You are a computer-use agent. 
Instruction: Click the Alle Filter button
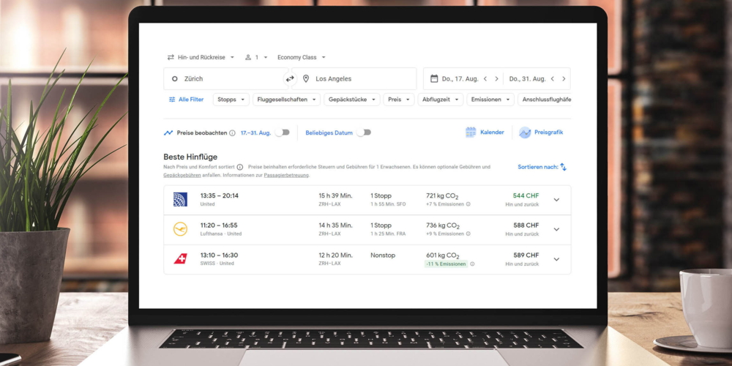186,100
